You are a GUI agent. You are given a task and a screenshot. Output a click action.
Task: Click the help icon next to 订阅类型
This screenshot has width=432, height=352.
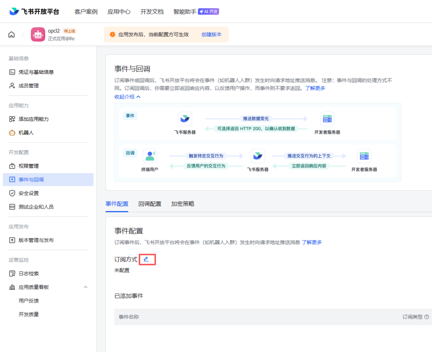(427, 317)
